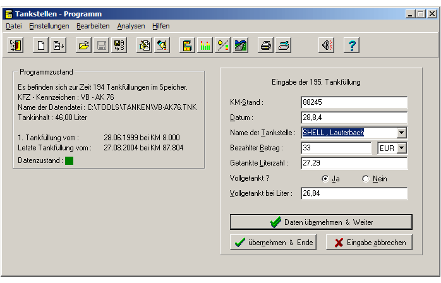This screenshot has height=283, width=441.
Task: Click the percent statistics toolbar icon
Action: [222, 45]
